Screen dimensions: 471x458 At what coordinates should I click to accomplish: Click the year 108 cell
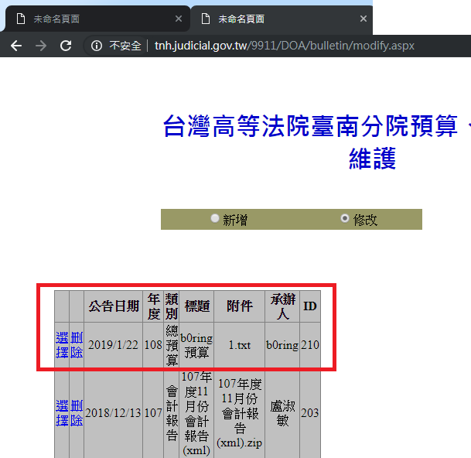point(153,345)
